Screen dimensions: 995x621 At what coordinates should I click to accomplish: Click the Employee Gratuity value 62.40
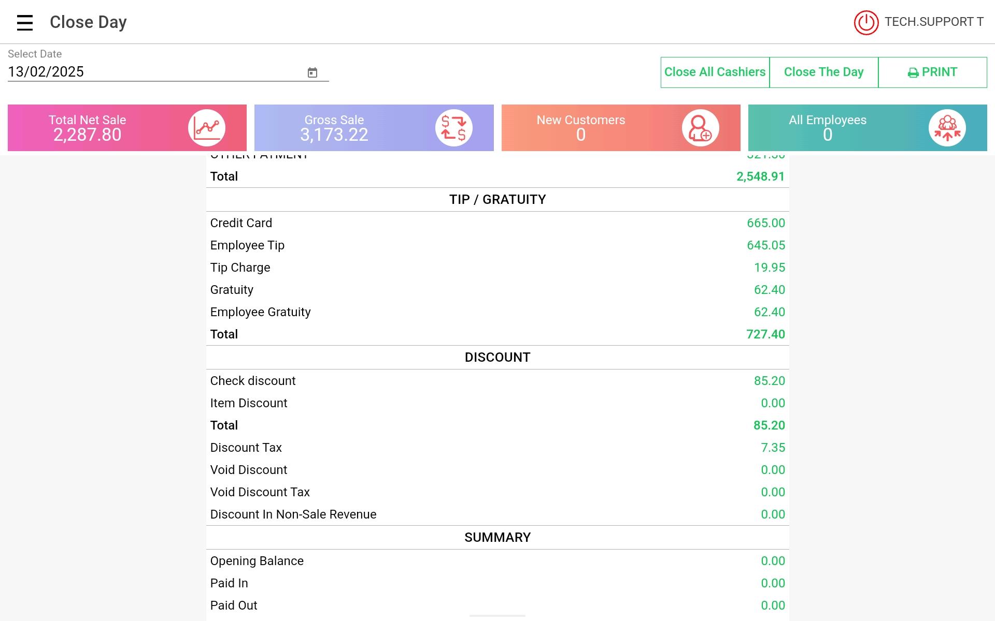click(770, 312)
